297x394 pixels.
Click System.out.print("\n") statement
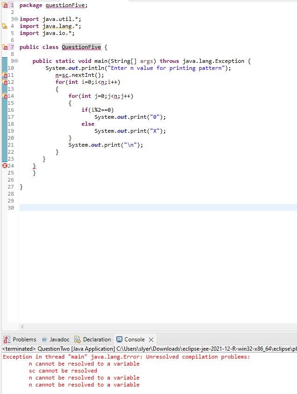106,145
